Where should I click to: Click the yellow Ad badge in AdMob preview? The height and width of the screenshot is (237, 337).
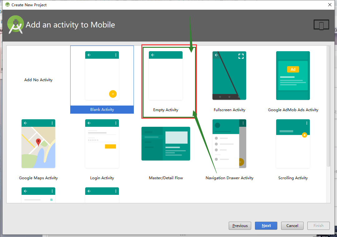[293, 69]
